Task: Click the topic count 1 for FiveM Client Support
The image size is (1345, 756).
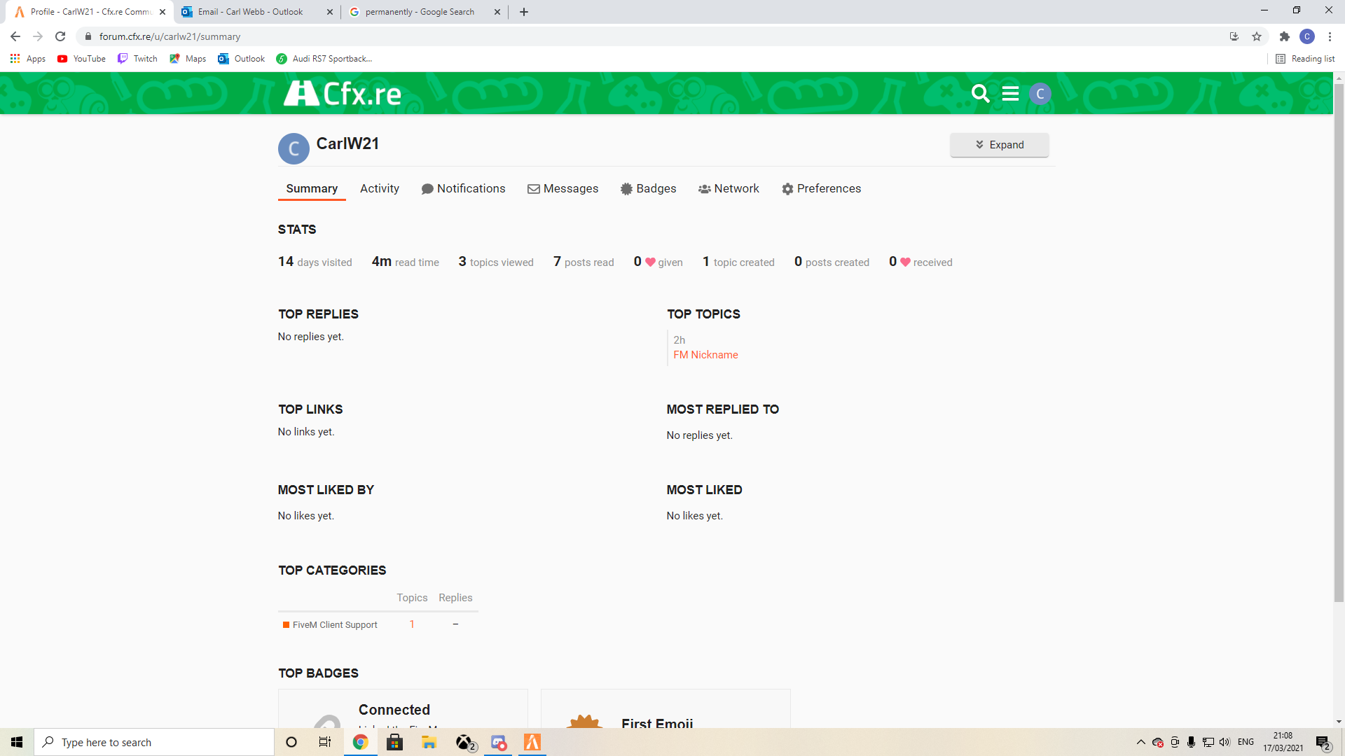Action: 412,624
